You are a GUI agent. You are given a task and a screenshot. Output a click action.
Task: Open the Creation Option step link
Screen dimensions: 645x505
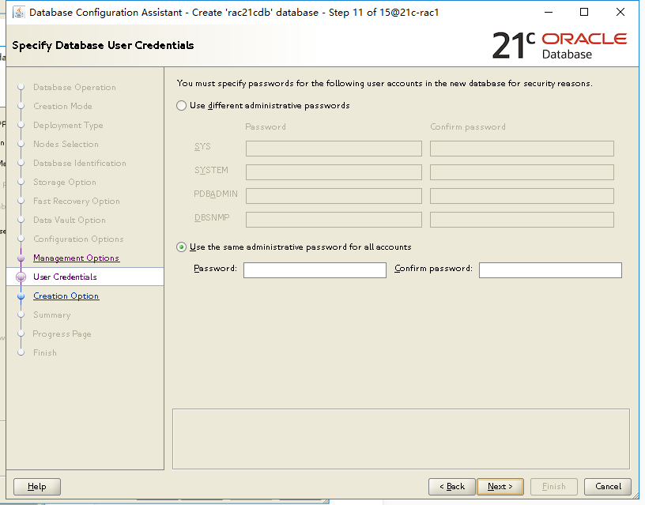[x=66, y=296]
